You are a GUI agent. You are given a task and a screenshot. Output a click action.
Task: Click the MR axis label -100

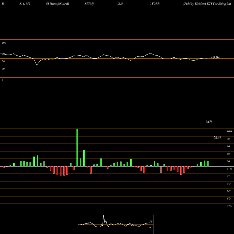[x=229, y=206]
